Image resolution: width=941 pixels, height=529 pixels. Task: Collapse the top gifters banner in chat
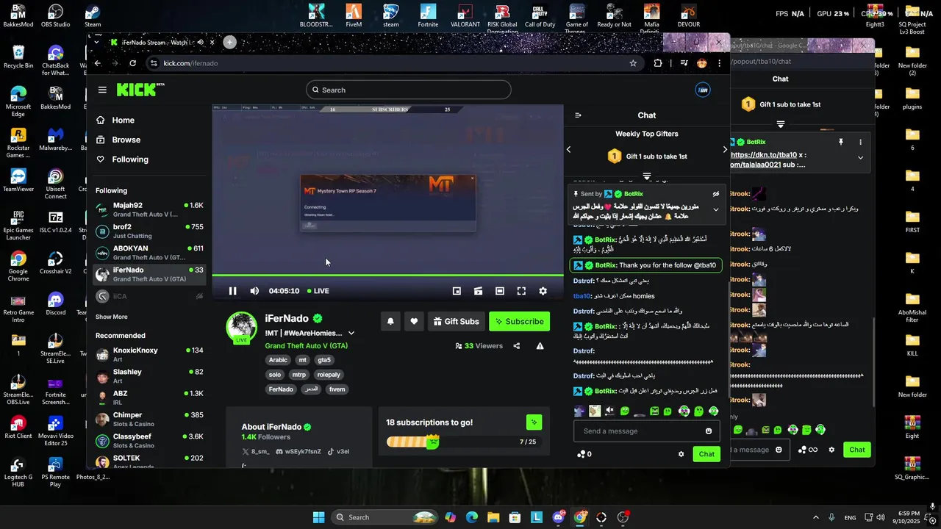[x=647, y=176]
